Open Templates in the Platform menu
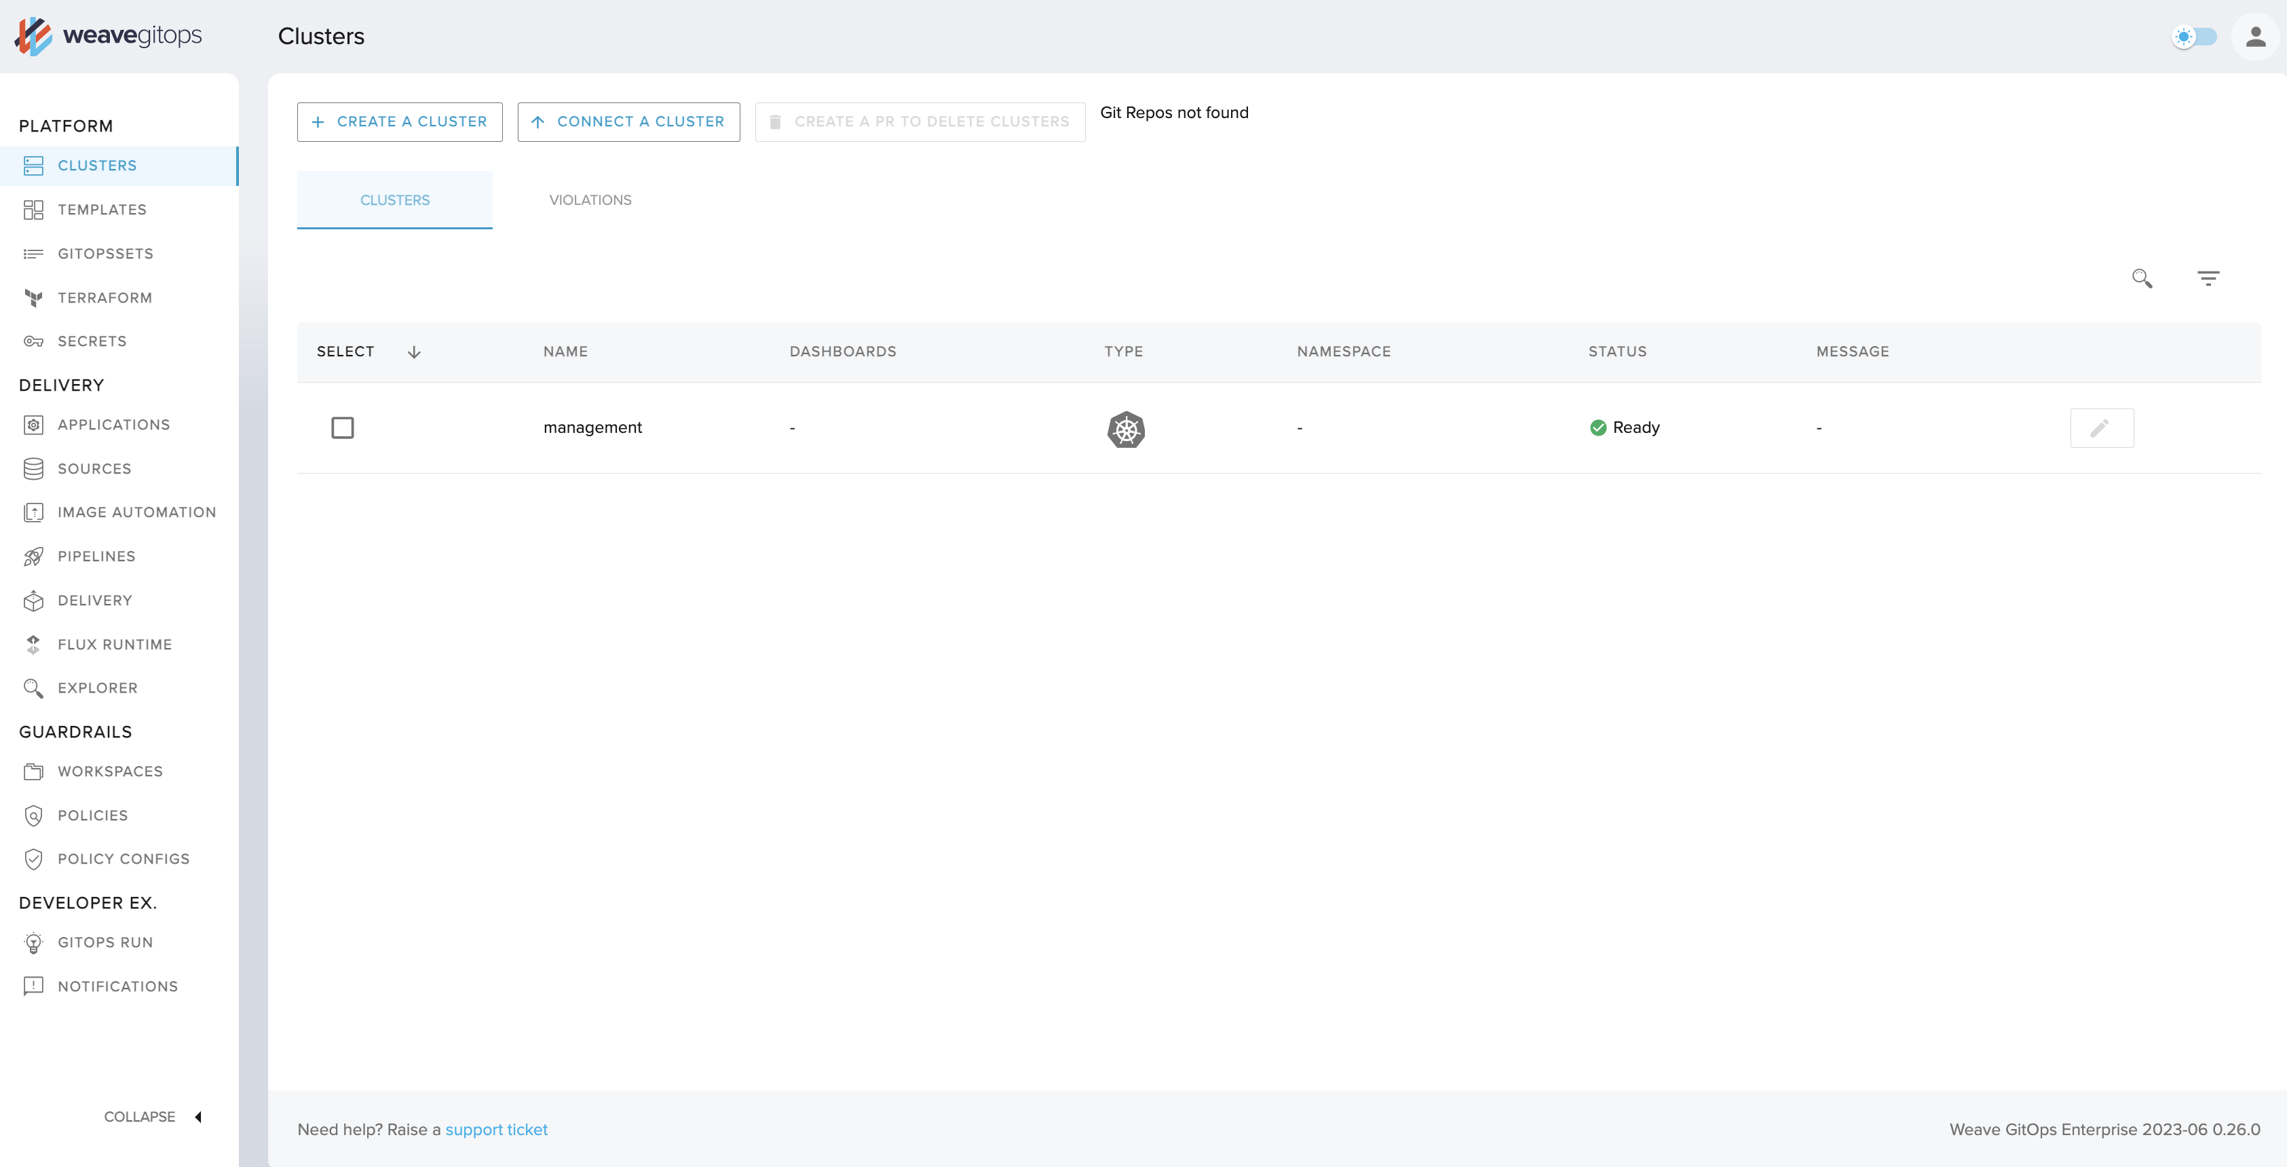Image resolution: width=2287 pixels, height=1167 pixels. tap(102, 210)
